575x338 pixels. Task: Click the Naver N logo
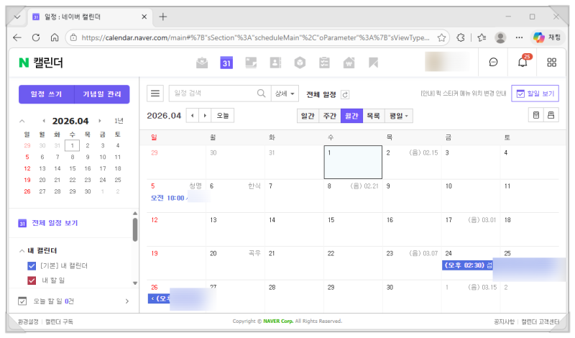pyautogui.click(x=24, y=63)
